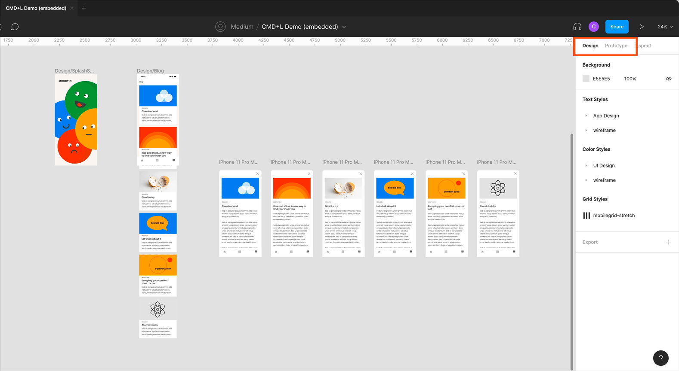This screenshot has height=371, width=679.
Task: Open the help question mark button
Action: (660, 358)
